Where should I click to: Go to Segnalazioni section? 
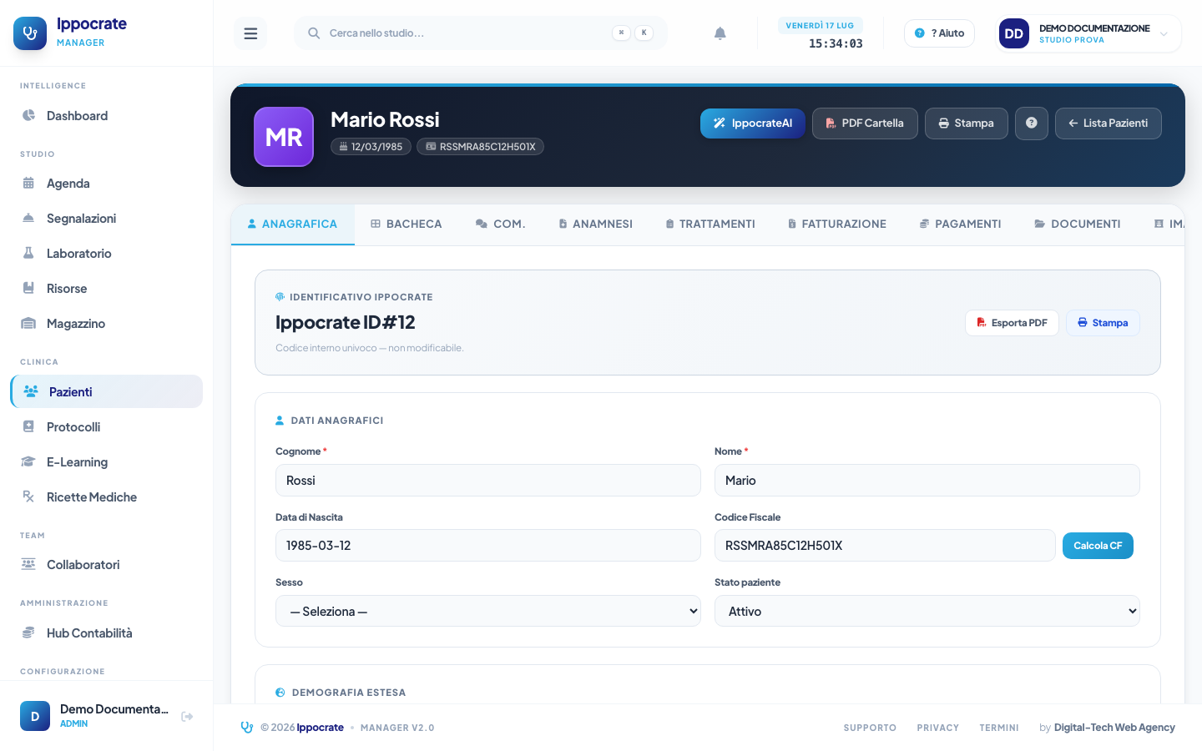coord(107,219)
